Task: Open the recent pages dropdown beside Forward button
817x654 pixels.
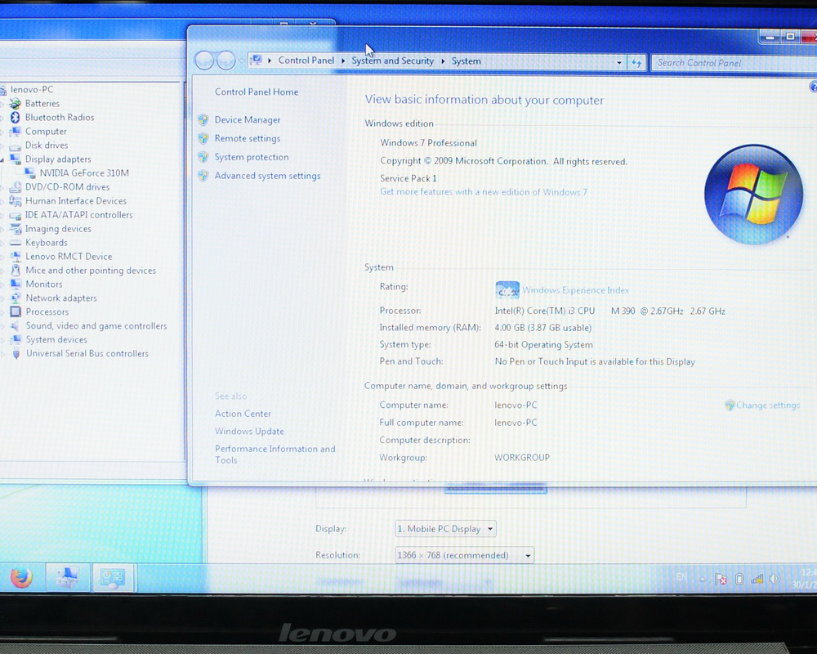Action: click(x=241, y=61)
